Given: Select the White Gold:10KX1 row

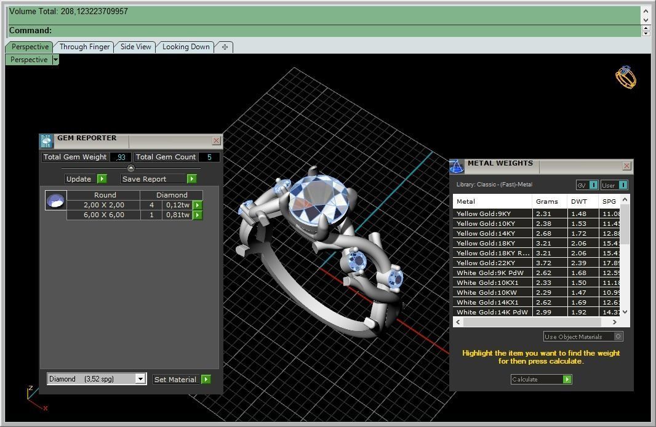Looking at the screenshot, I should (537, 282).
